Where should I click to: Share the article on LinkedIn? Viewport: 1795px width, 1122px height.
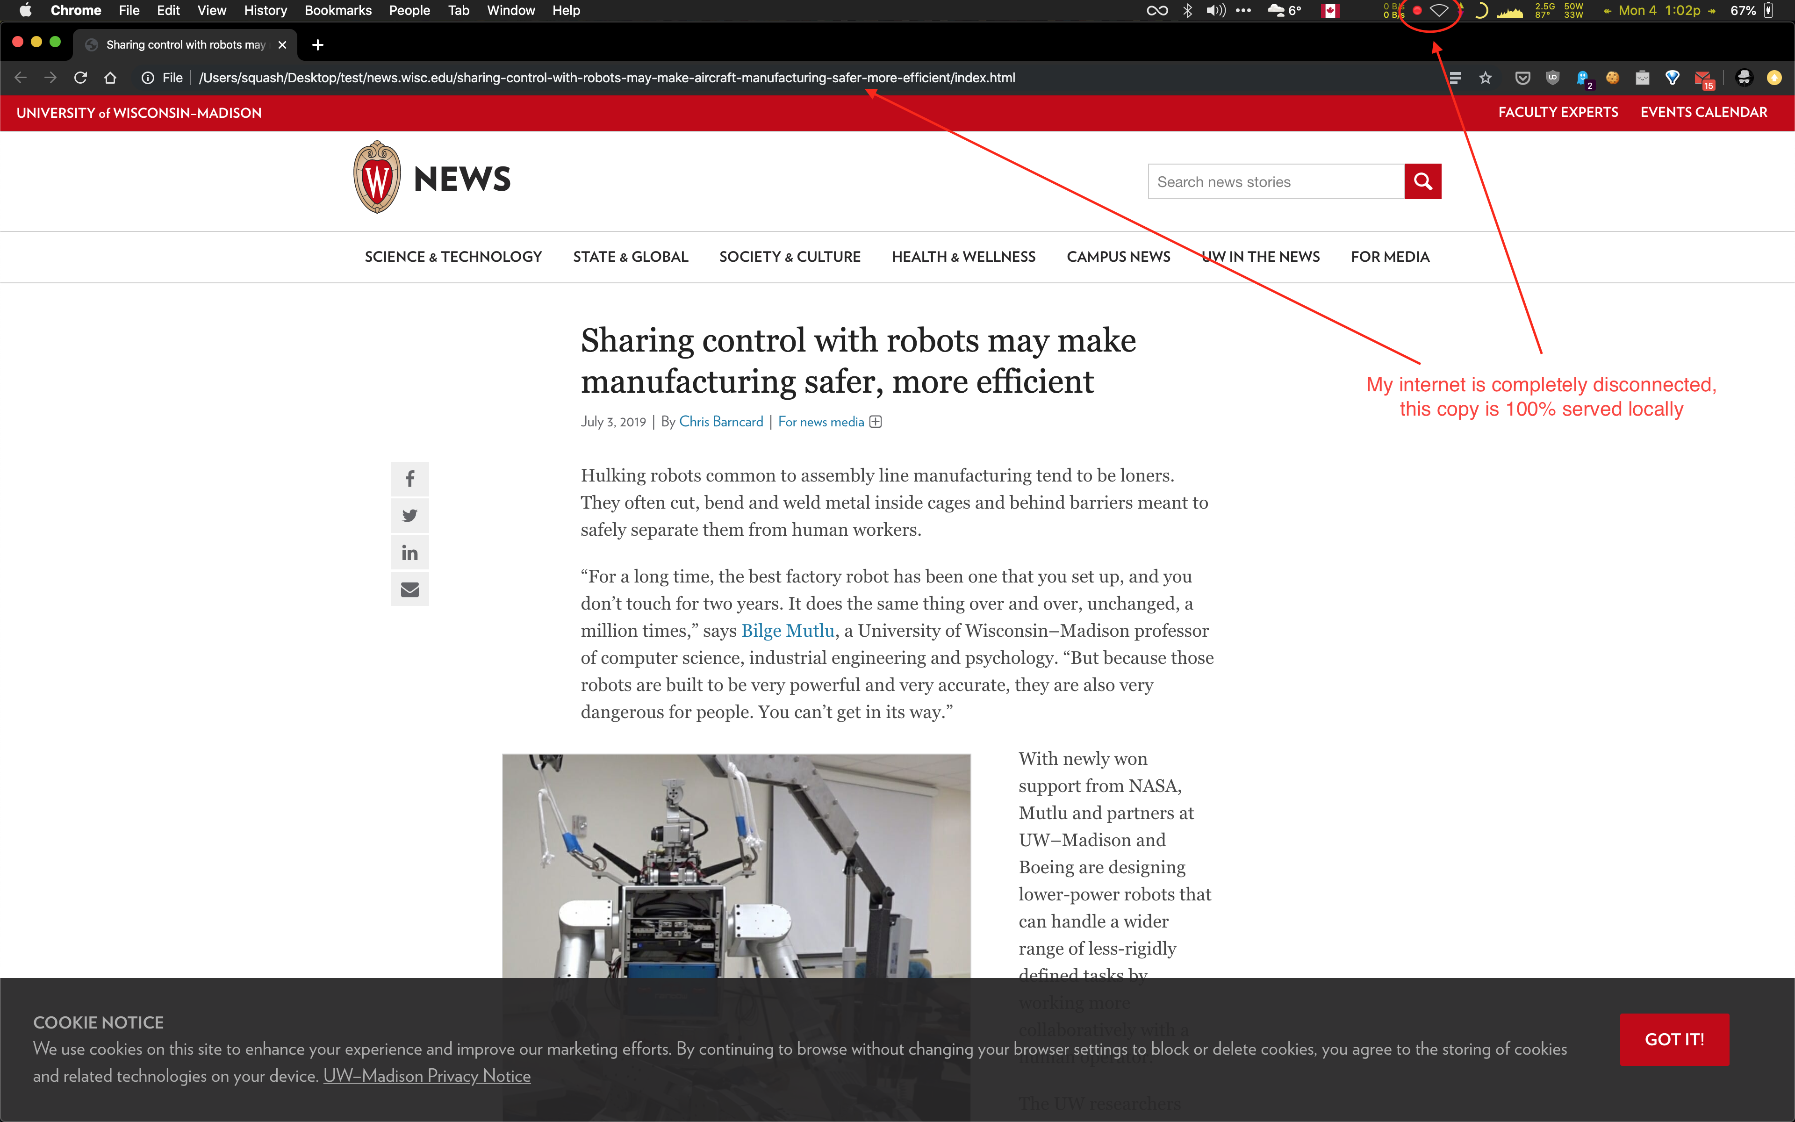[x=409, y=552]
